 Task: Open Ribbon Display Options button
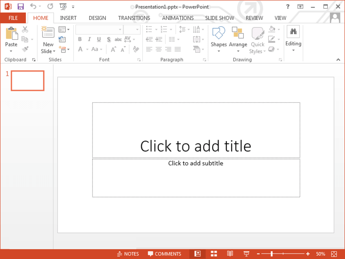pos(300,7)
